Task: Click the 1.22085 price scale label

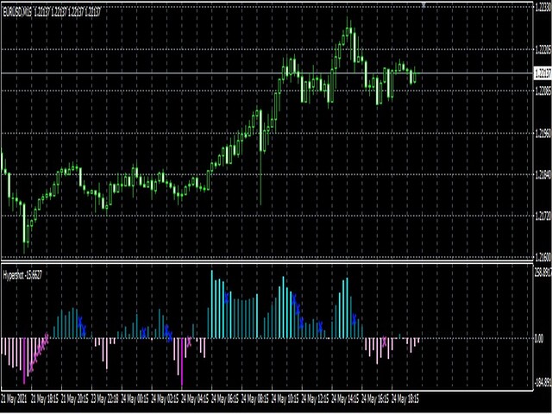Action: point(543,91)
